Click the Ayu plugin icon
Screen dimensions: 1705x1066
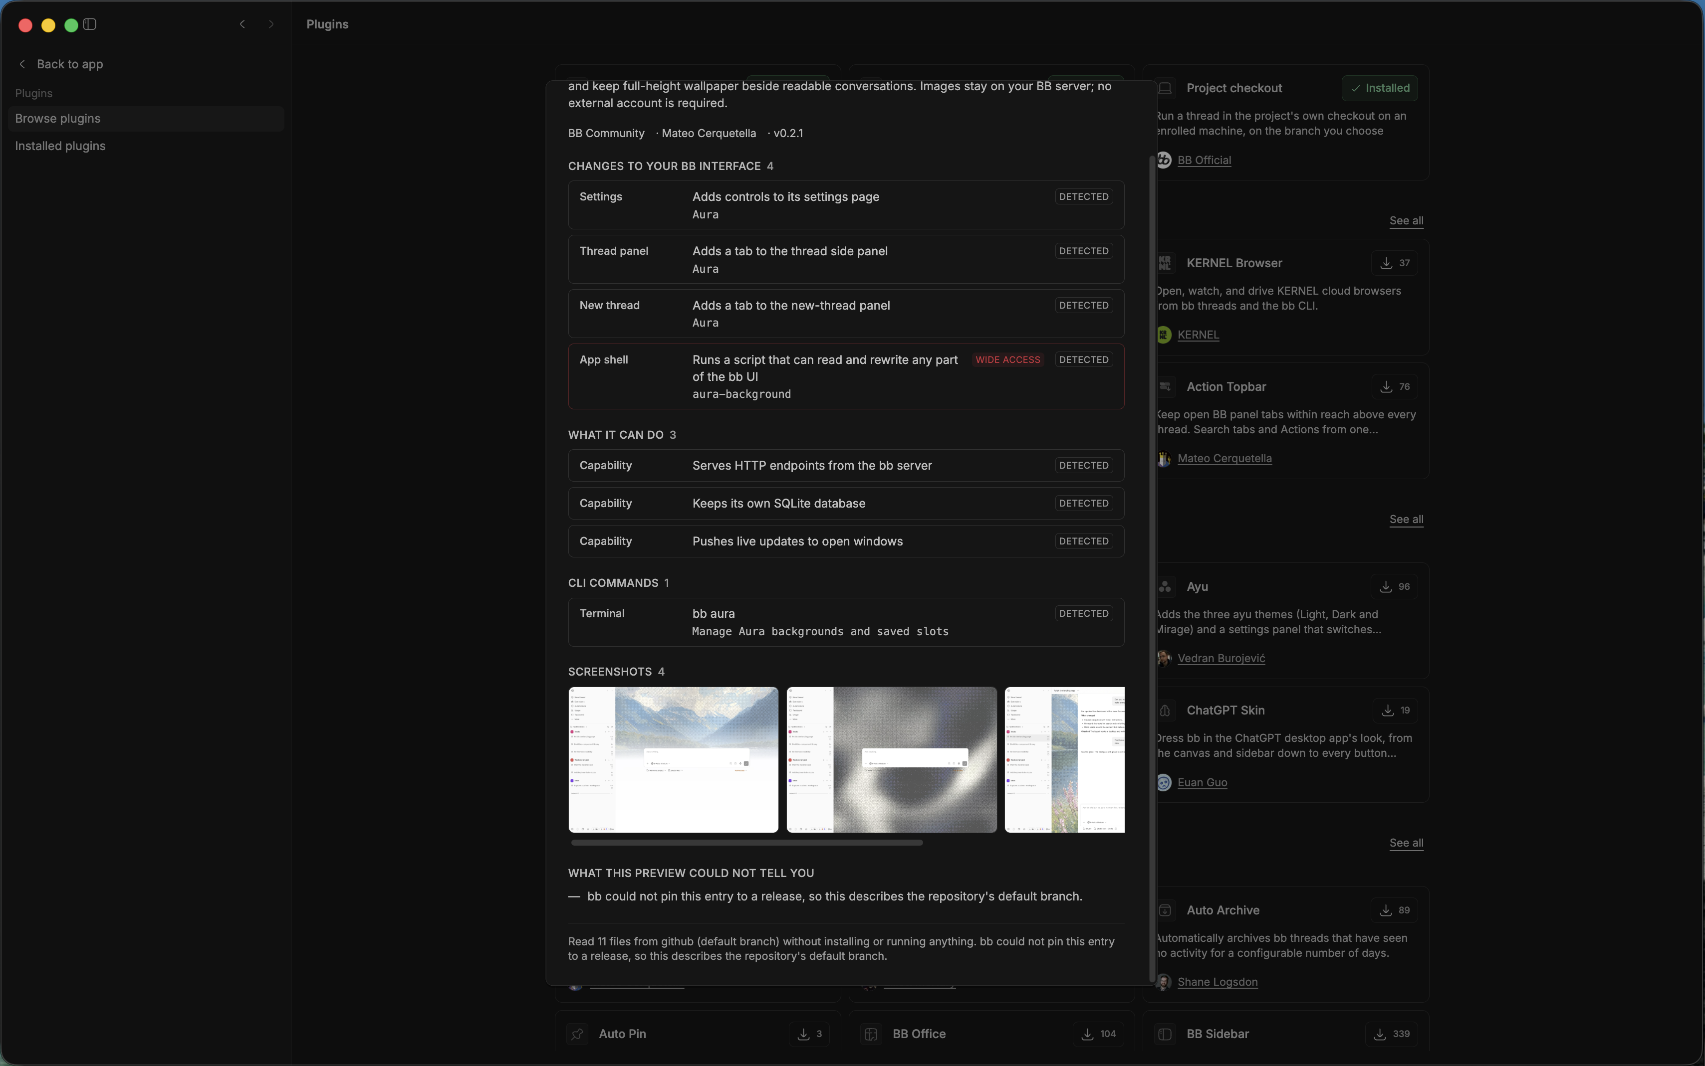point(1165,586)
